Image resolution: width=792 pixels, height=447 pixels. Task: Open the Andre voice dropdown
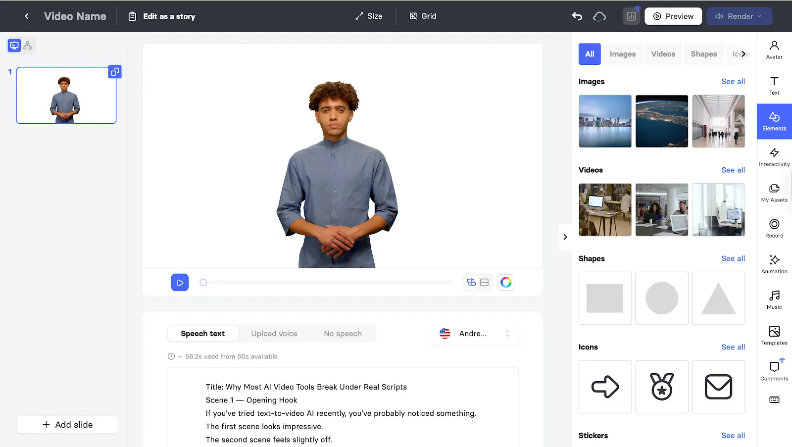pos(474,334)
